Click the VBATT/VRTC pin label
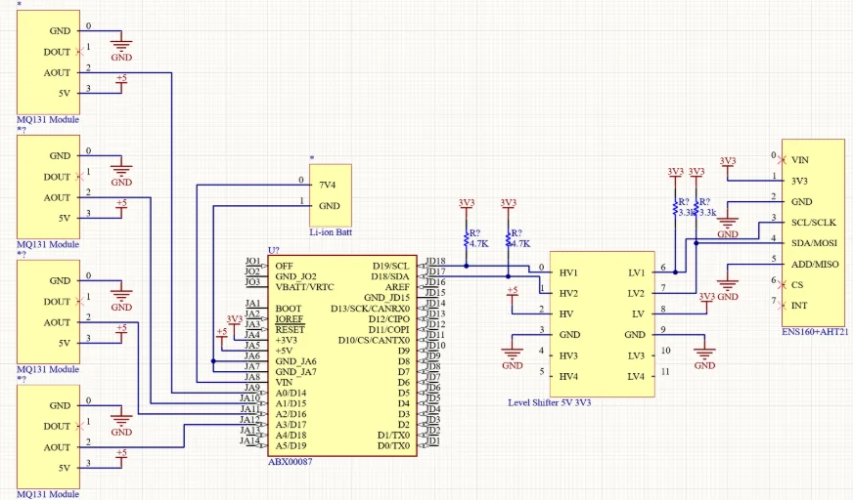This screenshot has height=500, width=853. 304,287
